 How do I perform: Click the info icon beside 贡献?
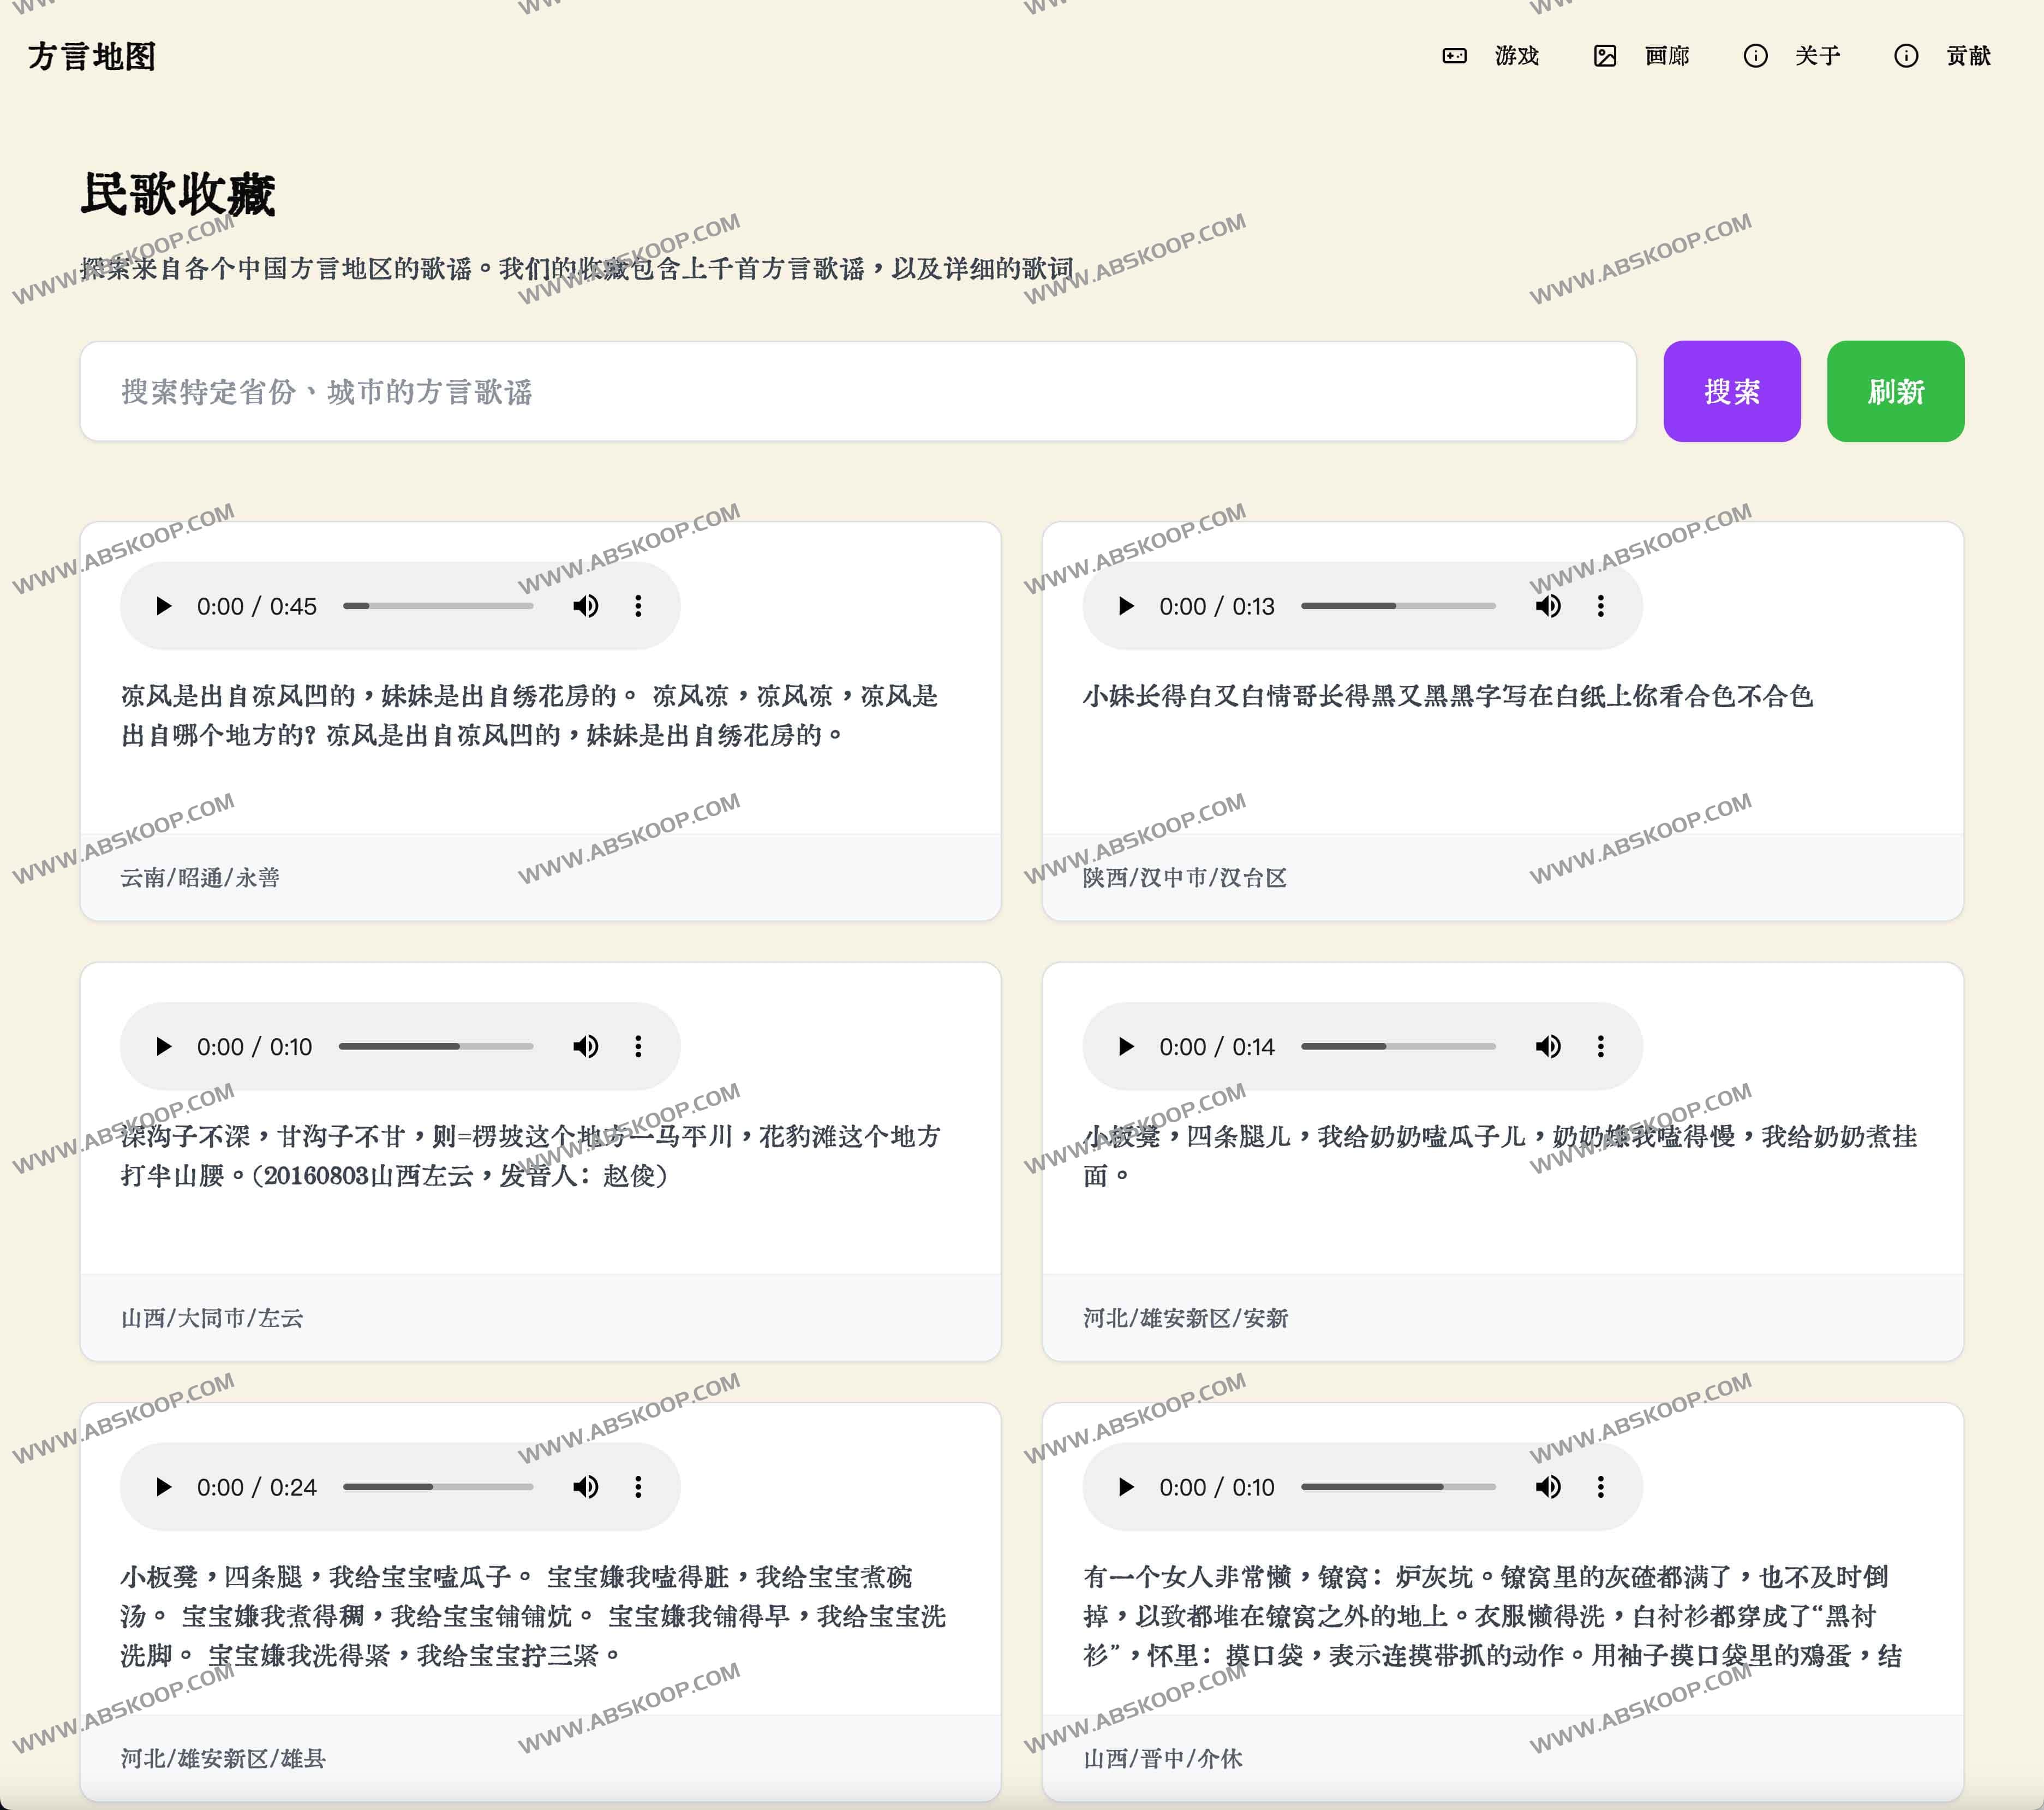(1906, 56)
